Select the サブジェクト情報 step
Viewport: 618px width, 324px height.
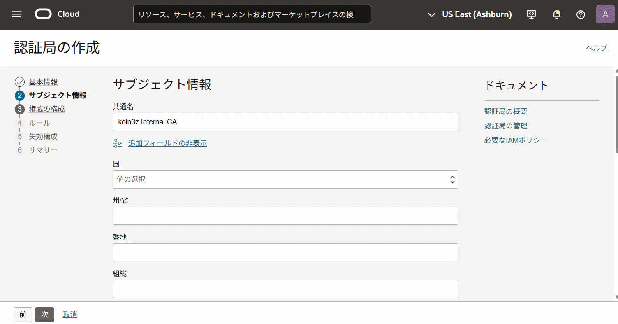(58, 96)
